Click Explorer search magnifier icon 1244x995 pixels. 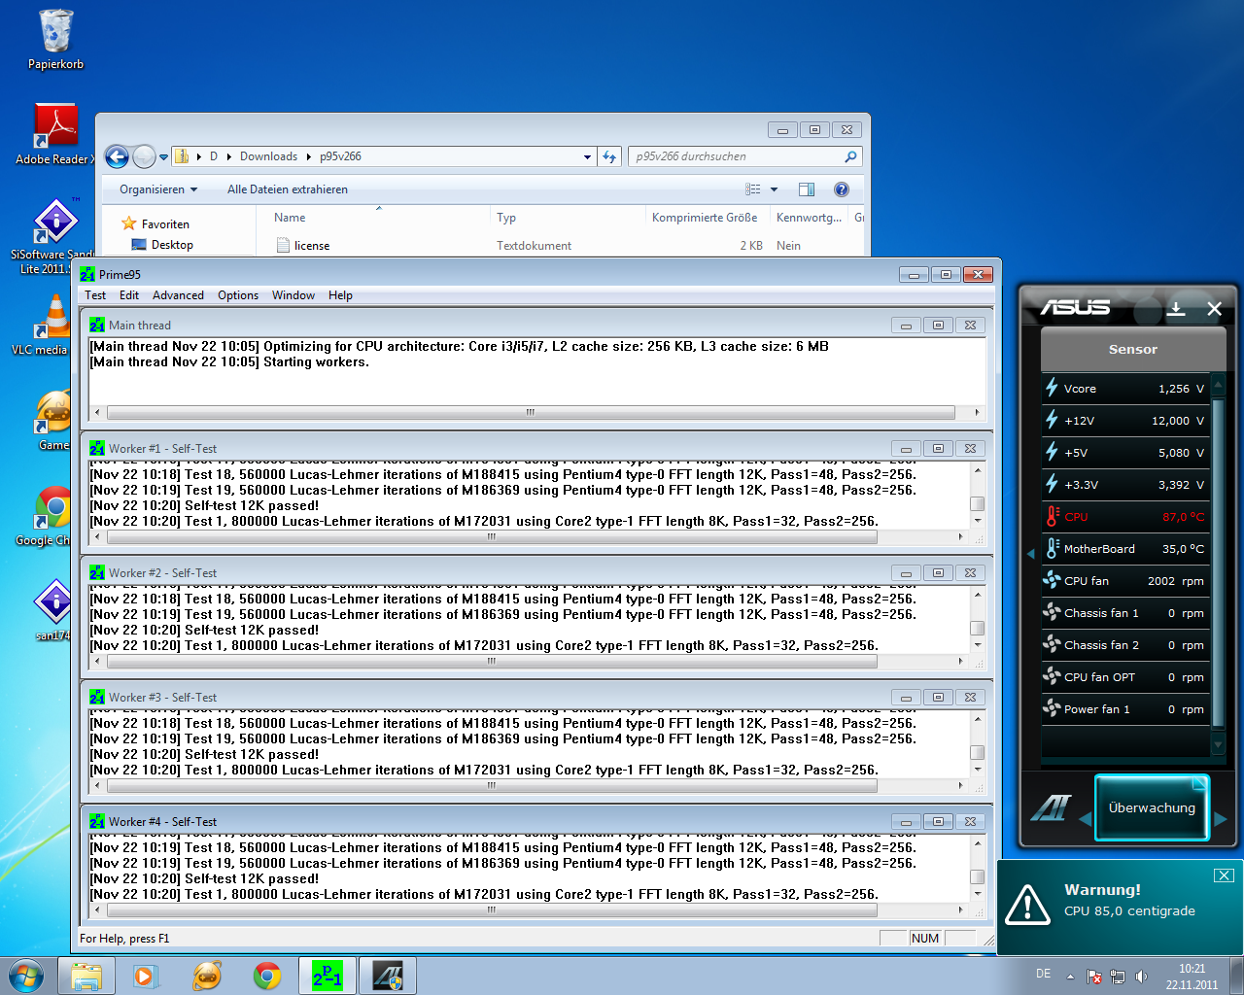coord(850,156)
